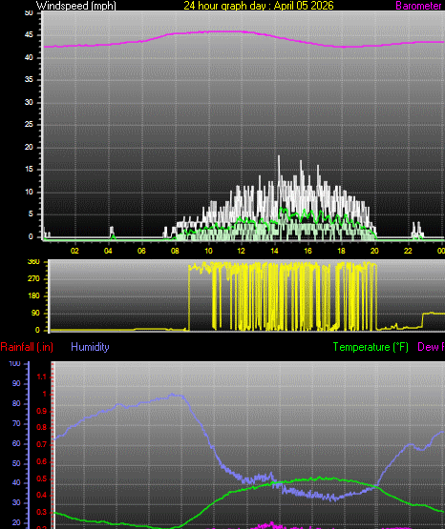The width and height of the screenshot is (445, 529).
Task: Click the '0.5' value on red rainfall axis
Action: [x=42, y=479]
